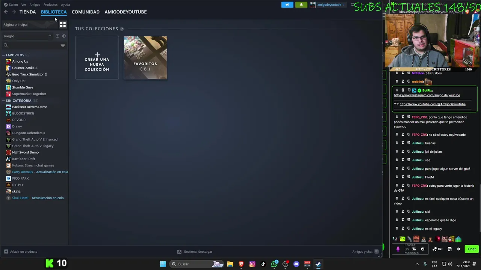The width and height of the screenshot is (481, 270).
Task: Open advanced filter options icon
Action: point(63,45)
